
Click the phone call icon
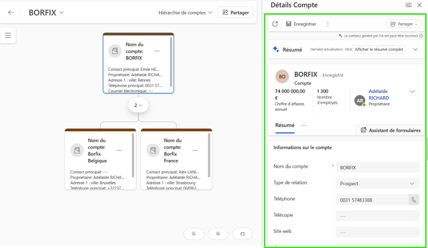click(x=414, y=200)
